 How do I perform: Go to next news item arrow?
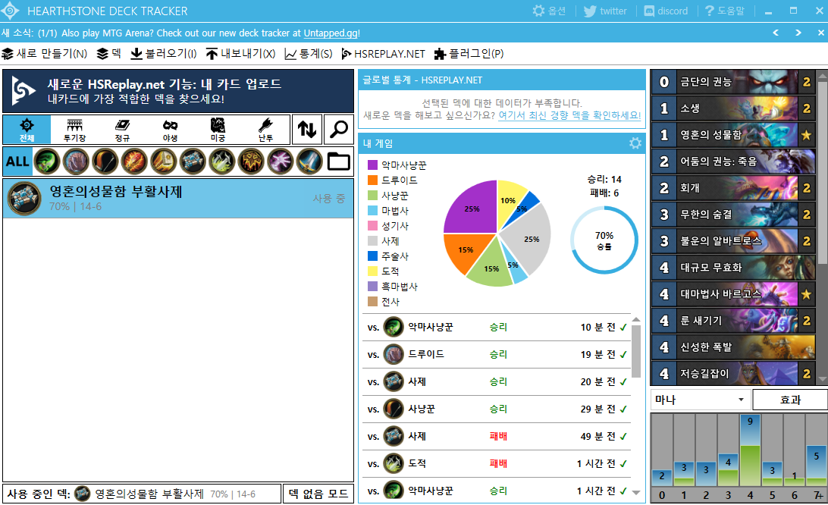[x=798, y=33]
